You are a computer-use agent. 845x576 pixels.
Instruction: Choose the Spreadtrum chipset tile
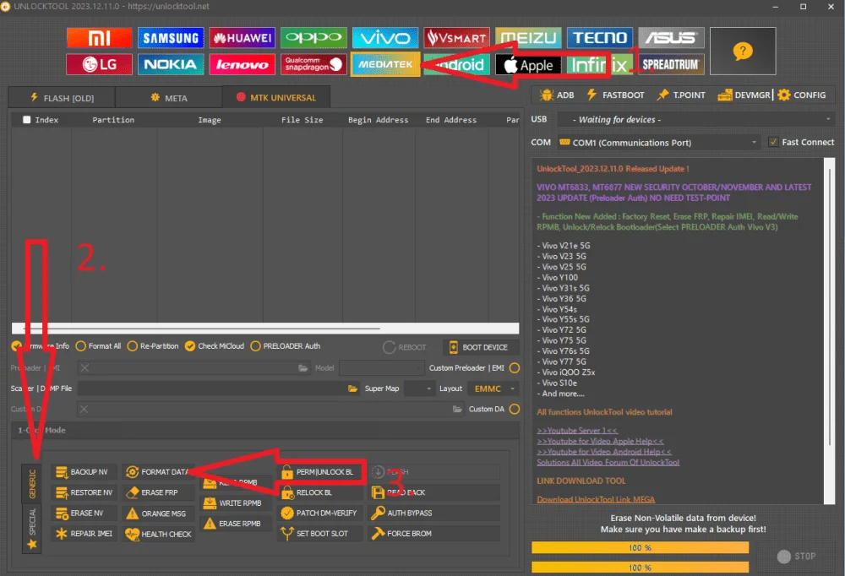tap(672, 65)
